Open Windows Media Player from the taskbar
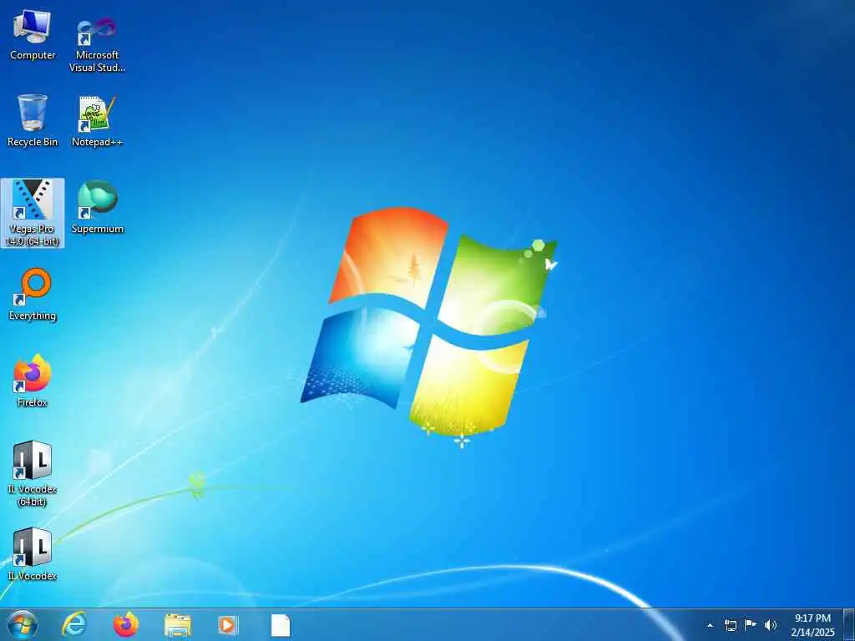The height and width of the screenshot is (641, 855). pyautogui.click(x=228, y=624)
